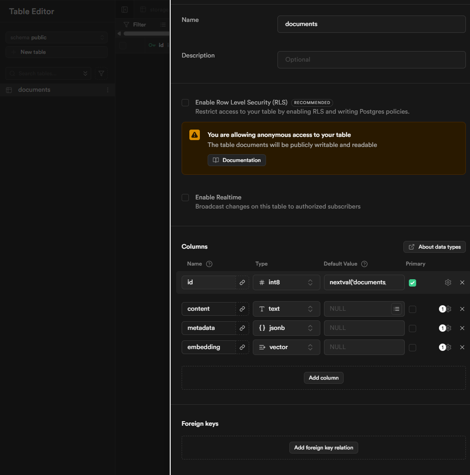Screen dimensions: 470x475
Task: Open About data types link
Action: pos(434,247)
